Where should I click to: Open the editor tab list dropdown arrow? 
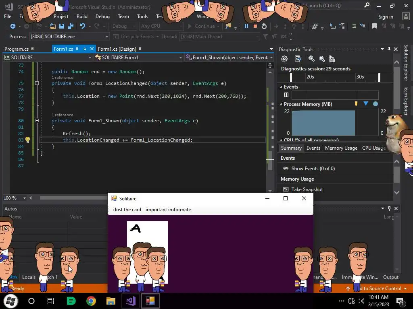click(271, 49)
